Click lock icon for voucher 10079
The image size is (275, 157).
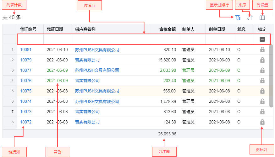[262, 60]
